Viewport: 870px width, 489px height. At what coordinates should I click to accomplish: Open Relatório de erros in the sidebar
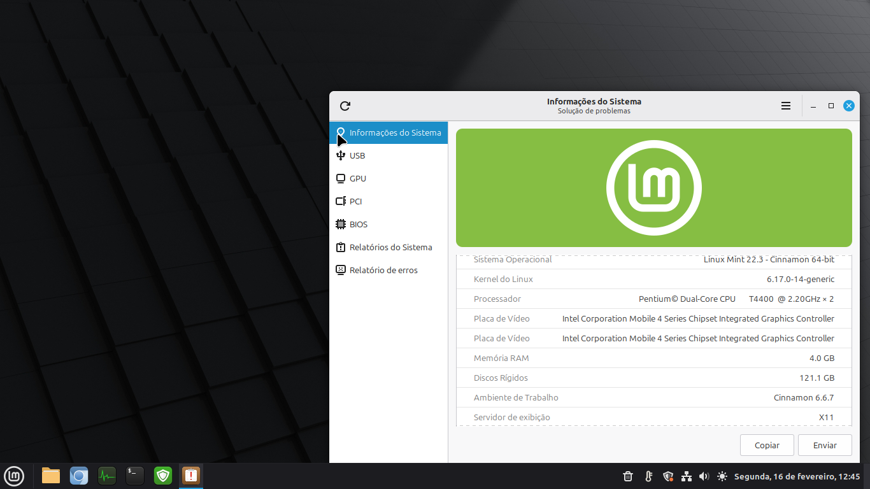pyautogui.click(x=389, y=270)
